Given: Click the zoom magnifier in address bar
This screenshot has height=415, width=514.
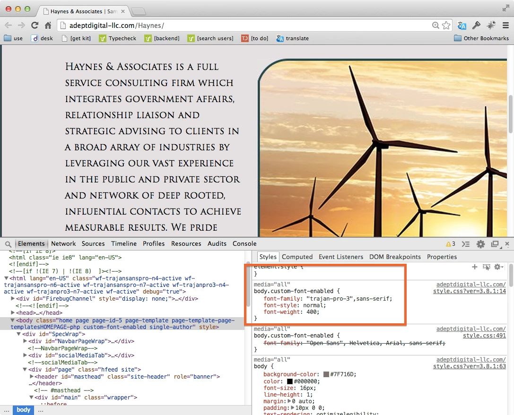Looking at the screenshot, I should coord(436,25).
